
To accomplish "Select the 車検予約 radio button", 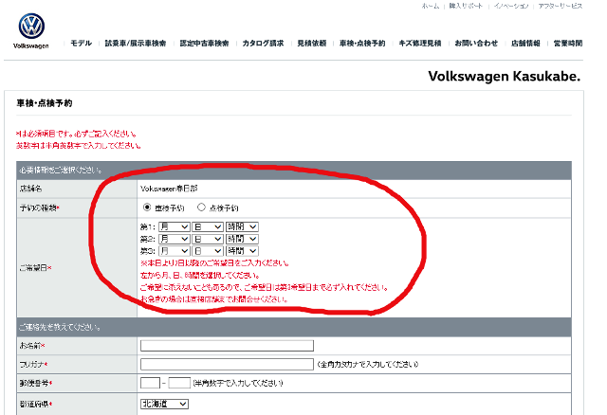I will click(x=147, y=207).
